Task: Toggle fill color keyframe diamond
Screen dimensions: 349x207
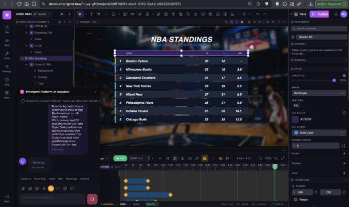Action: [x=344, y=113]
